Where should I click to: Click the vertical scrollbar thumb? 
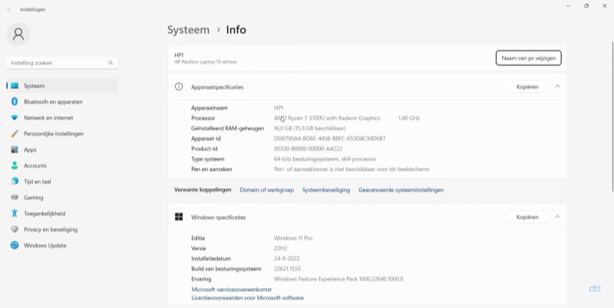612,116
